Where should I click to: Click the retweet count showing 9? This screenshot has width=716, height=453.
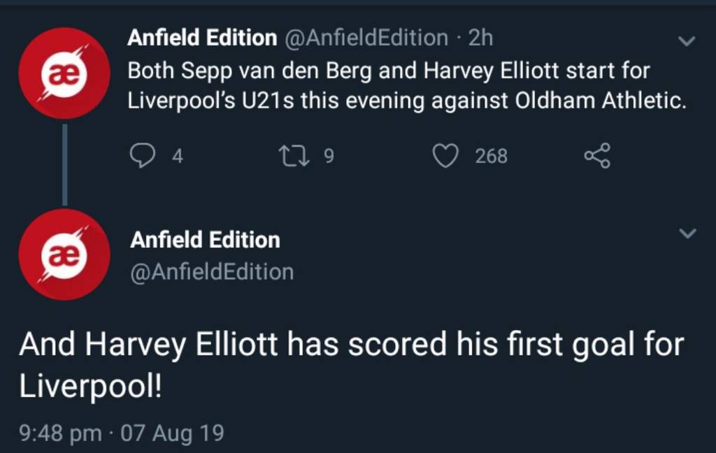click(x=329, y=156)
